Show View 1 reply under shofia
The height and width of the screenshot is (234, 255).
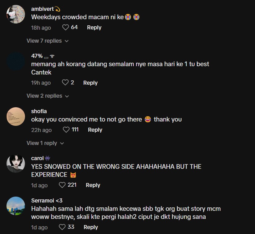tap(45, 143)
